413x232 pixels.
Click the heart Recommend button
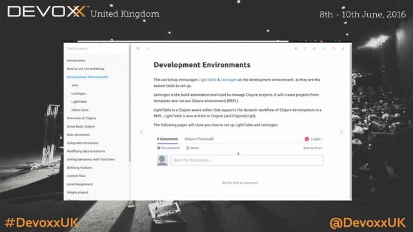click(168, 148)
